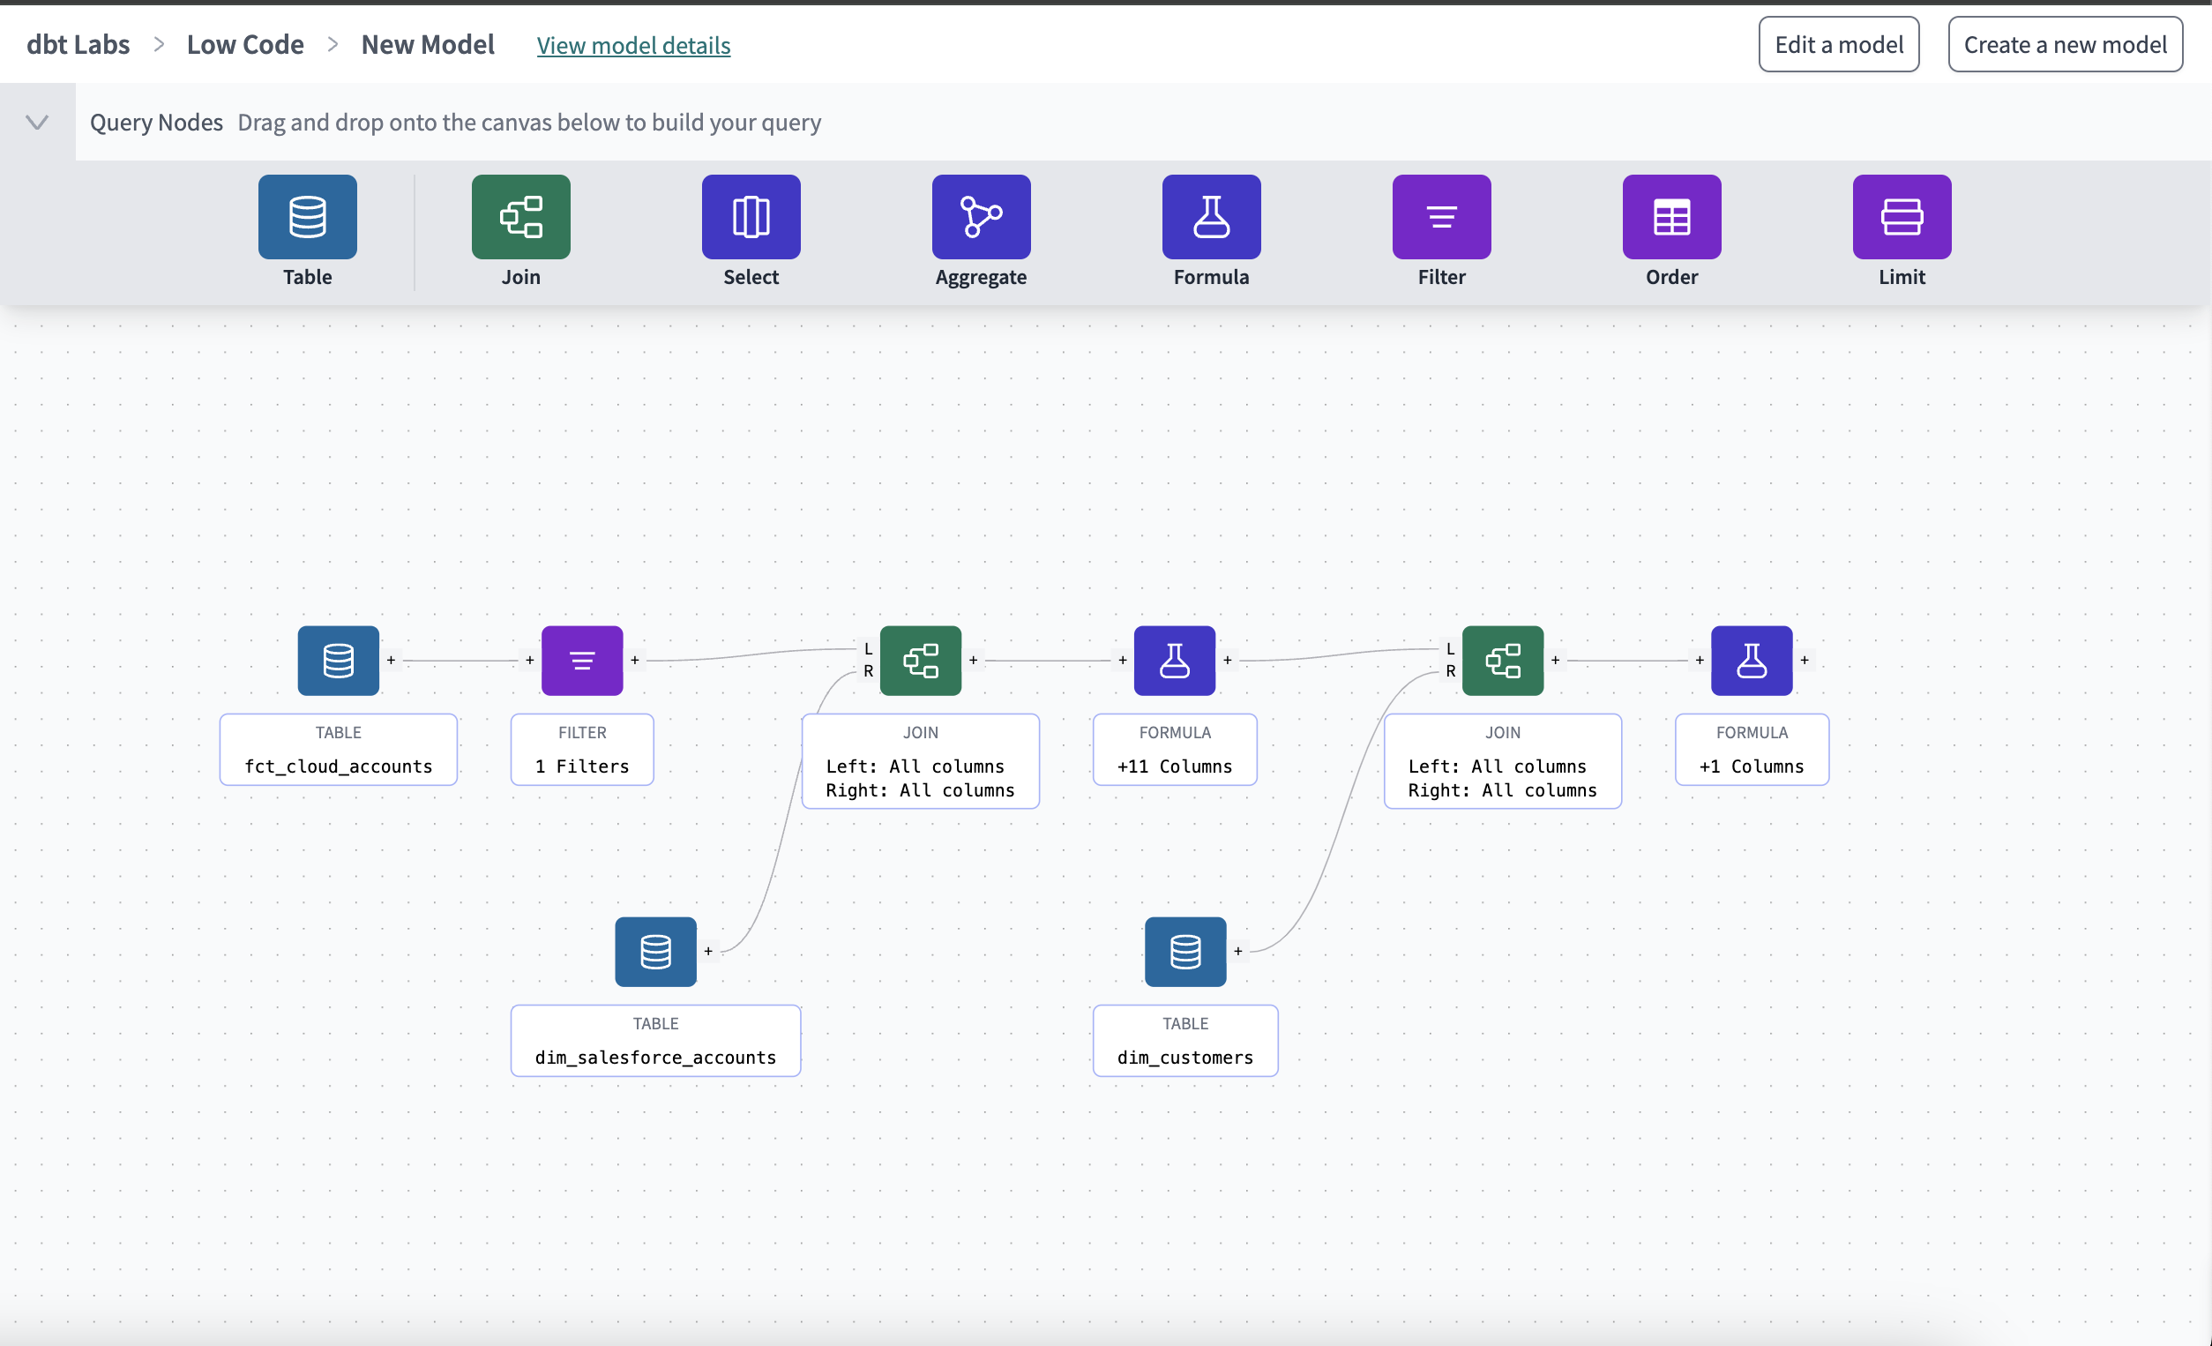Click the Order node in the palette

[1670, 216]
